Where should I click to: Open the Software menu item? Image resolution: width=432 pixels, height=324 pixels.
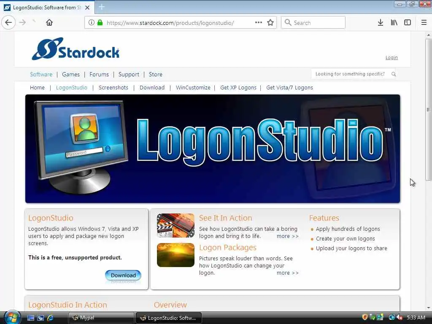click(41, 74)
